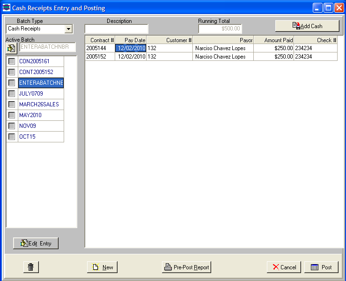Click the Active Batch icon button
346x281 pixels.
[x=11, y=48]
